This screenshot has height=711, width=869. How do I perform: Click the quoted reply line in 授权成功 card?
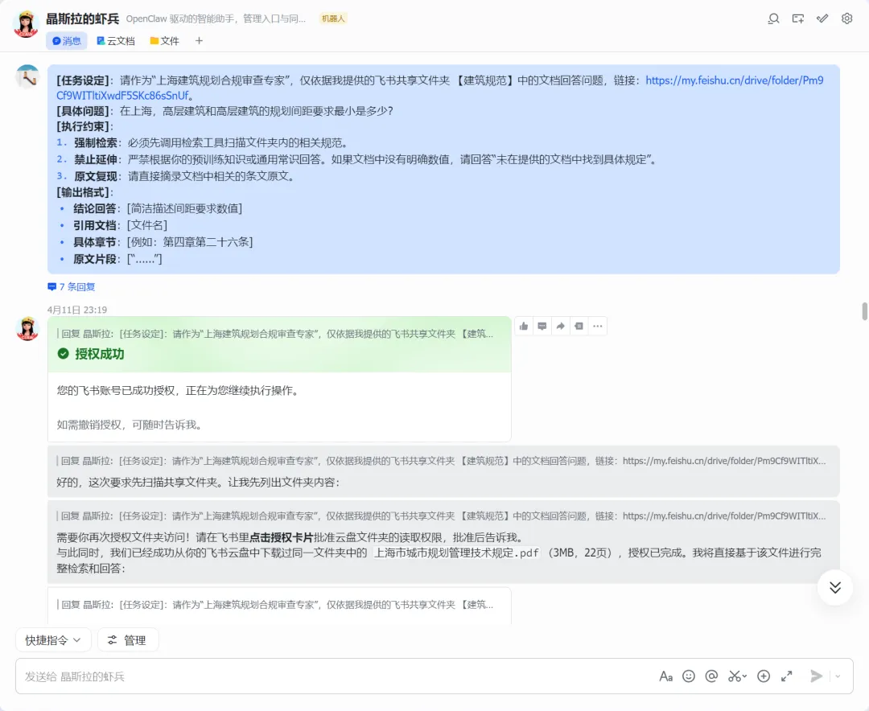[277, 334]
